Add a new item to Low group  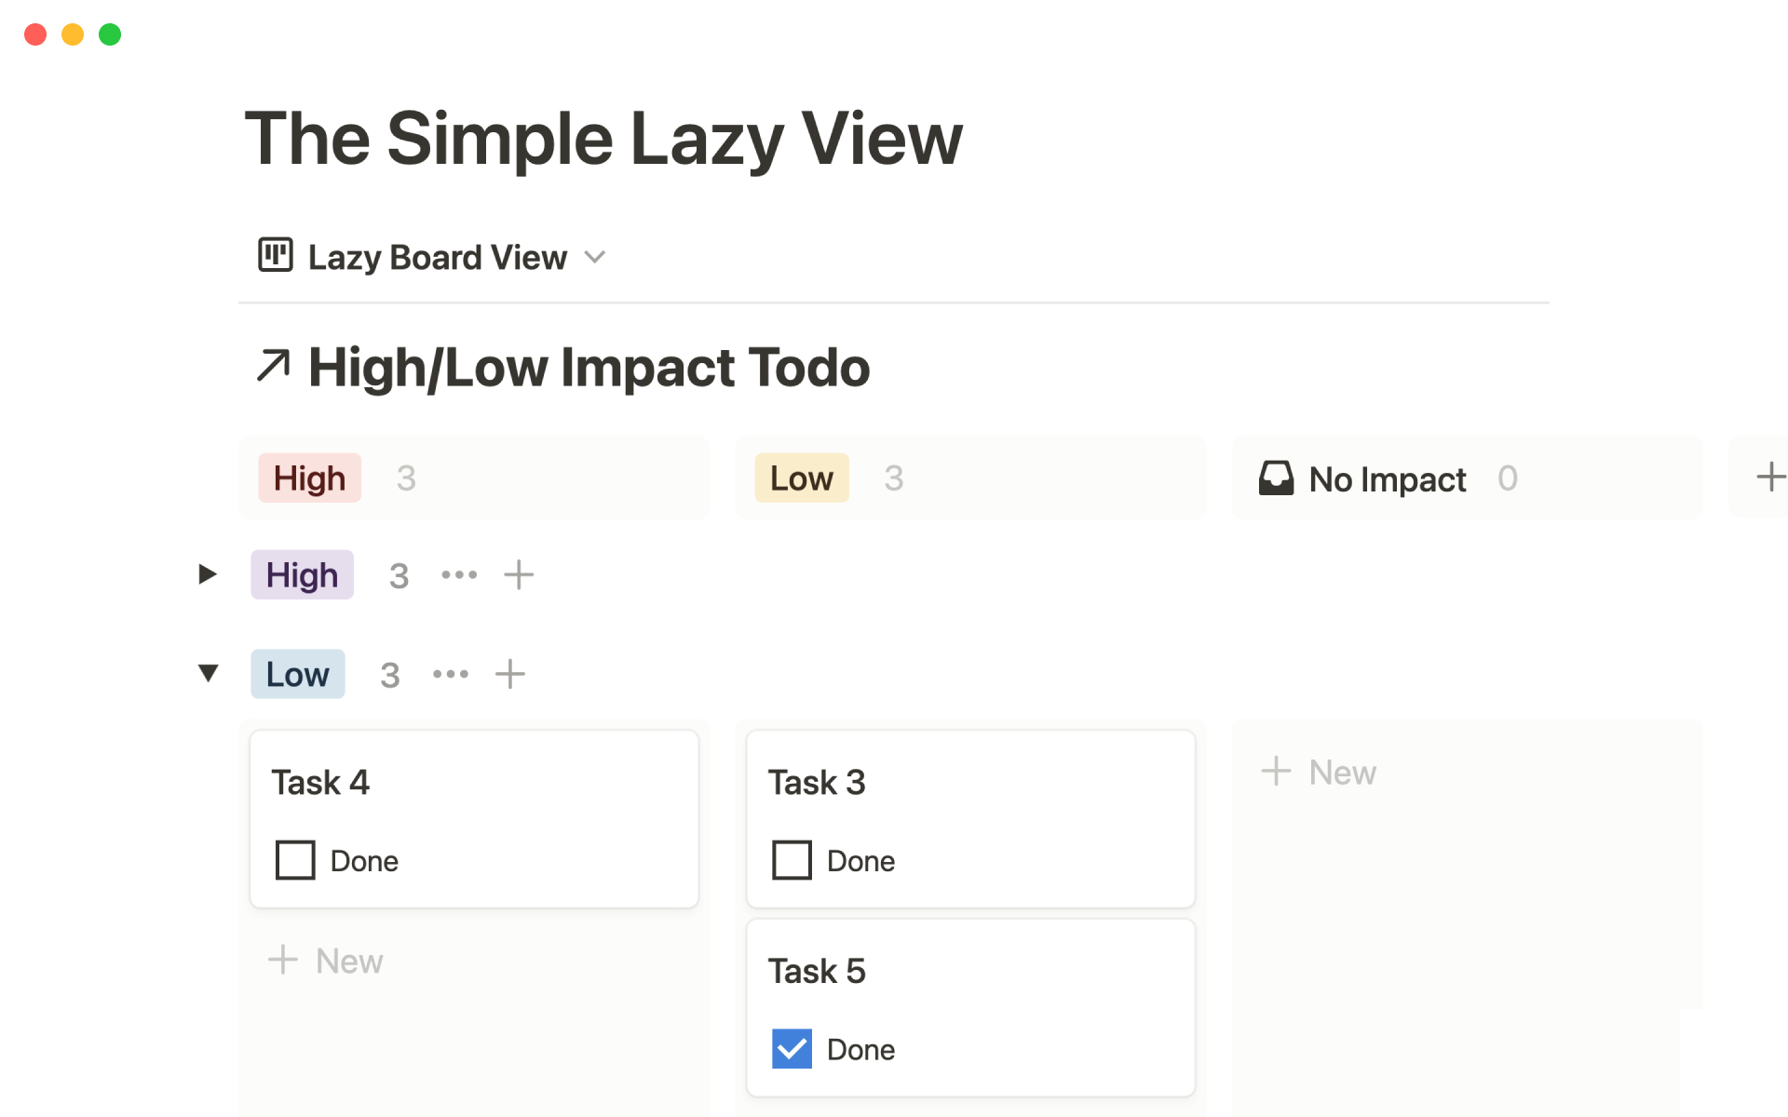[x=510, y=674]
